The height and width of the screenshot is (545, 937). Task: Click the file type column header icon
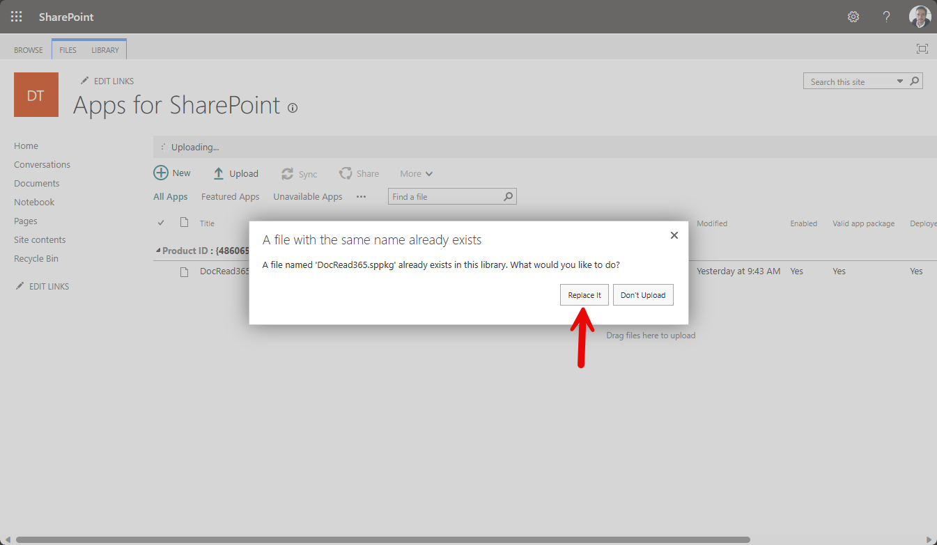(x=185, y=223)
